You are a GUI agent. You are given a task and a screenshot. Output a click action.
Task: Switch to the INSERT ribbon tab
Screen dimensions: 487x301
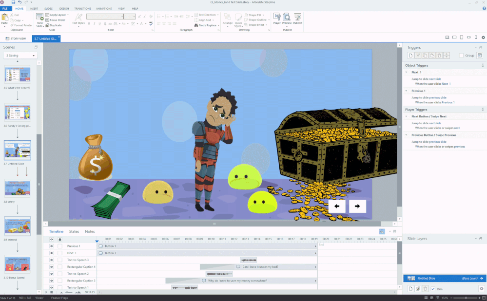pos(34,9)
